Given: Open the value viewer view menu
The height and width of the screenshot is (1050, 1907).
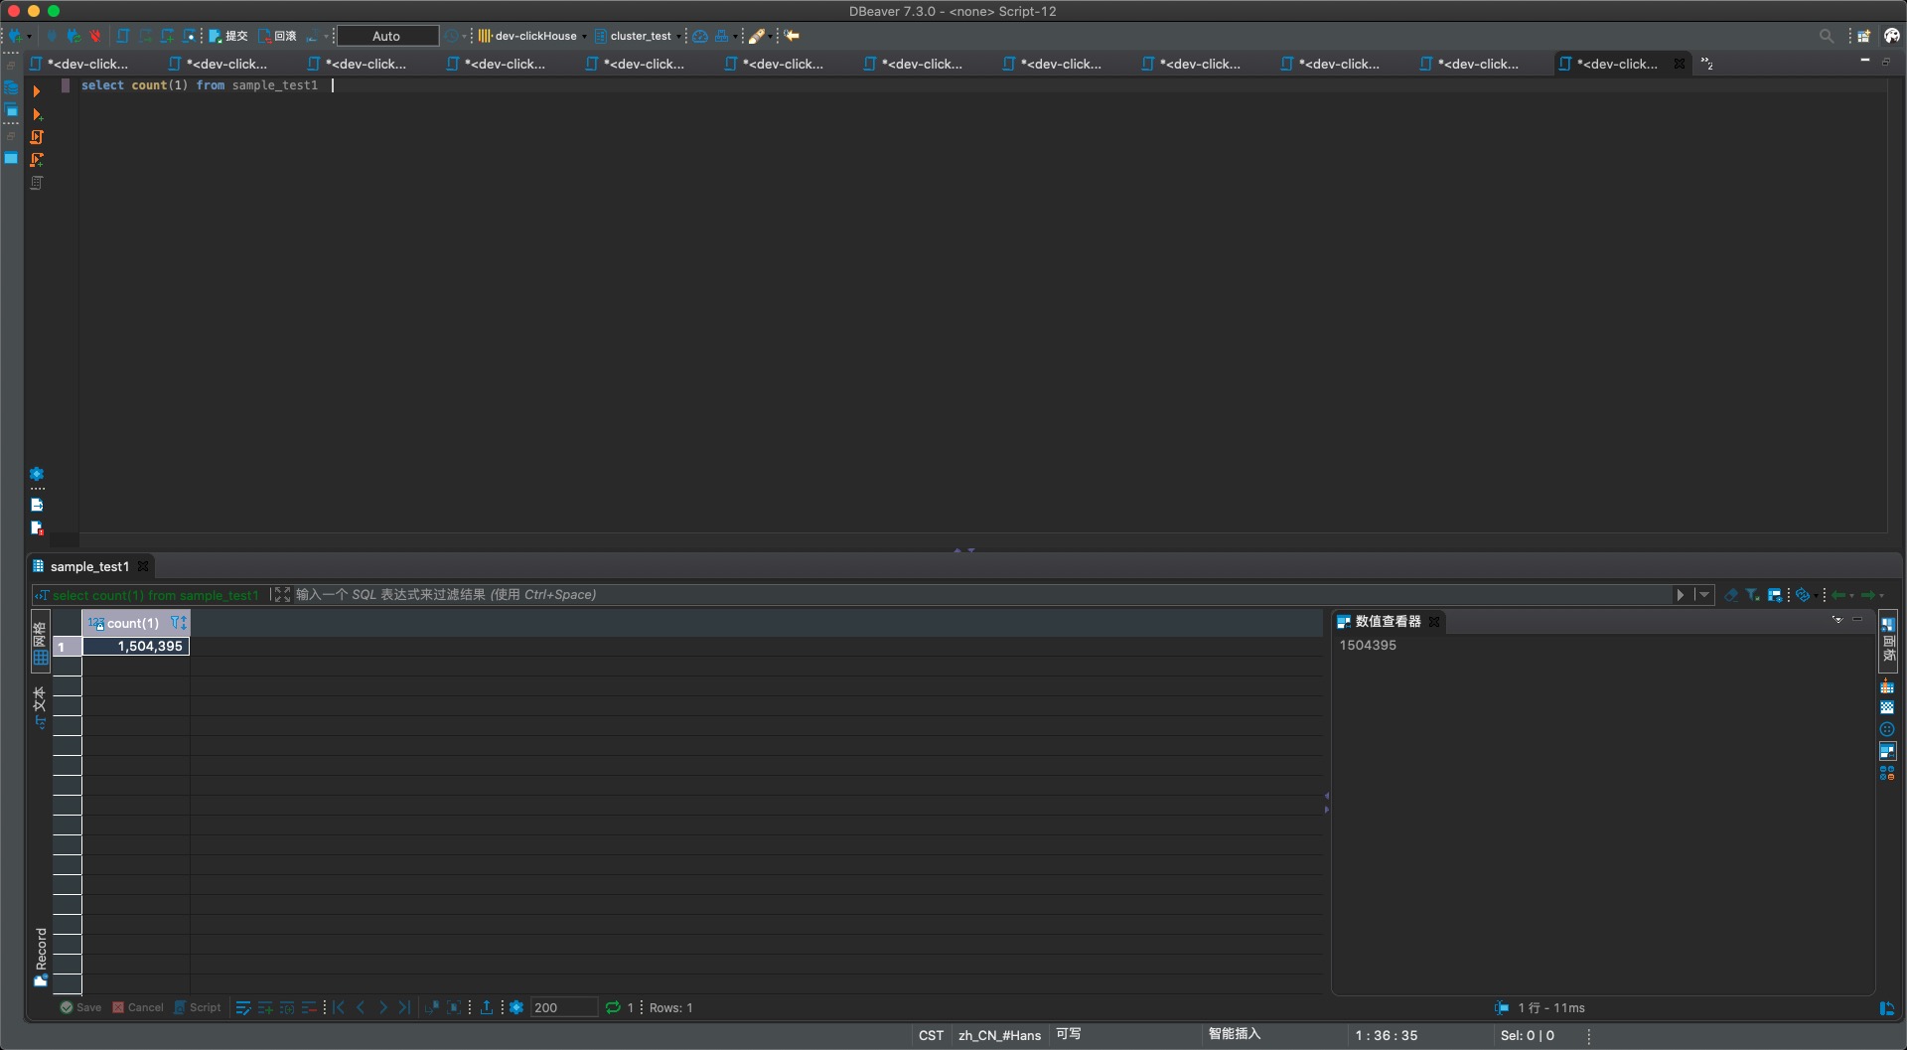Looking at the screenshot, I should [1837, 619].
